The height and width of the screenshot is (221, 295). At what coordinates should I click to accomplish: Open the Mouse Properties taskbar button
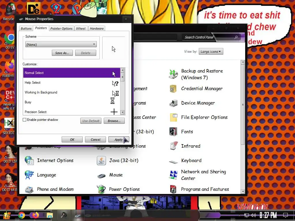pyautogui.click(x=78, y=215)
